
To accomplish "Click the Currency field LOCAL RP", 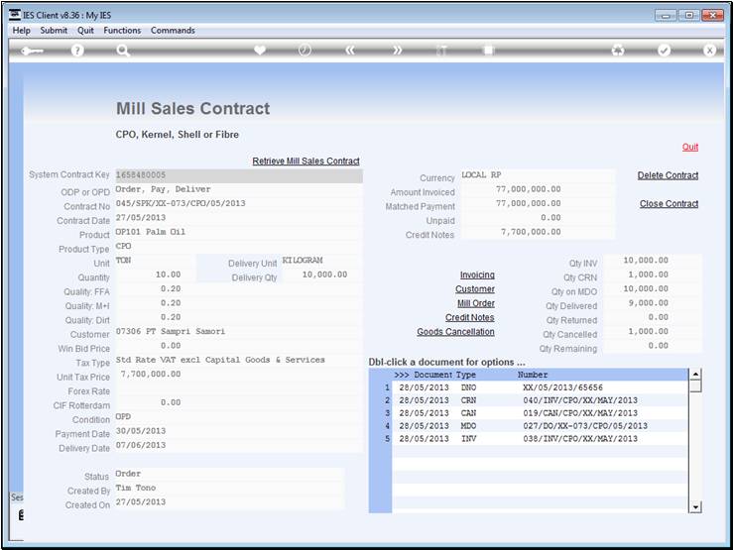I will pyautogui.click(x=538, y=175).
